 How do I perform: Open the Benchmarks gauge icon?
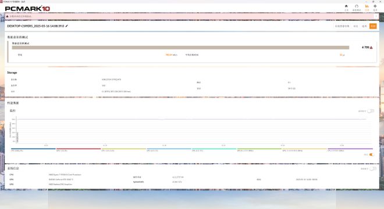[x=357, y=6]
